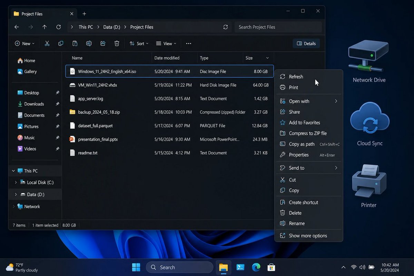Launch Microsoft Edge from taskbar

(256, 267)
